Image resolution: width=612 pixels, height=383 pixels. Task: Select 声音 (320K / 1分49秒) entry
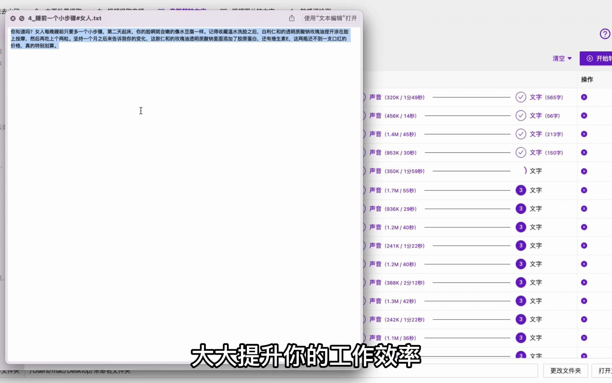397,97
